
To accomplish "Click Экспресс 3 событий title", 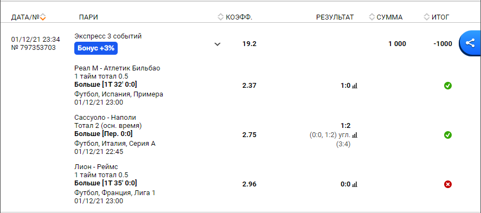I will coord(108,36).
